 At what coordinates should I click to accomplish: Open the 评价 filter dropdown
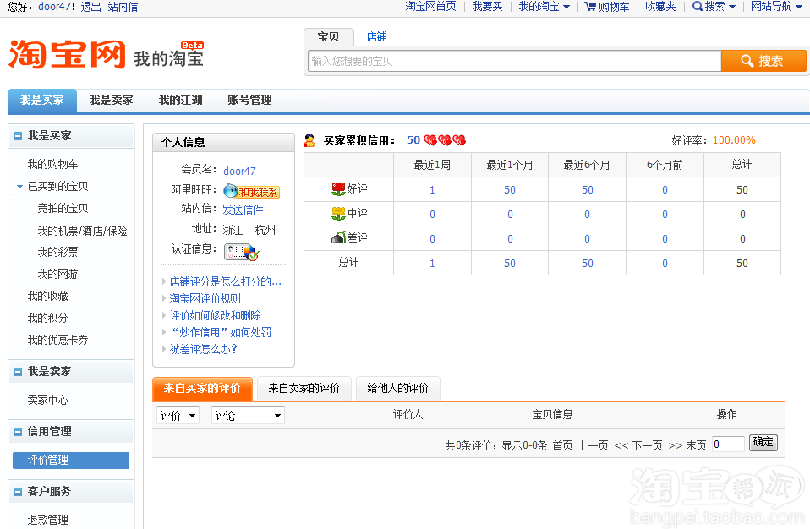coord(178,416)
